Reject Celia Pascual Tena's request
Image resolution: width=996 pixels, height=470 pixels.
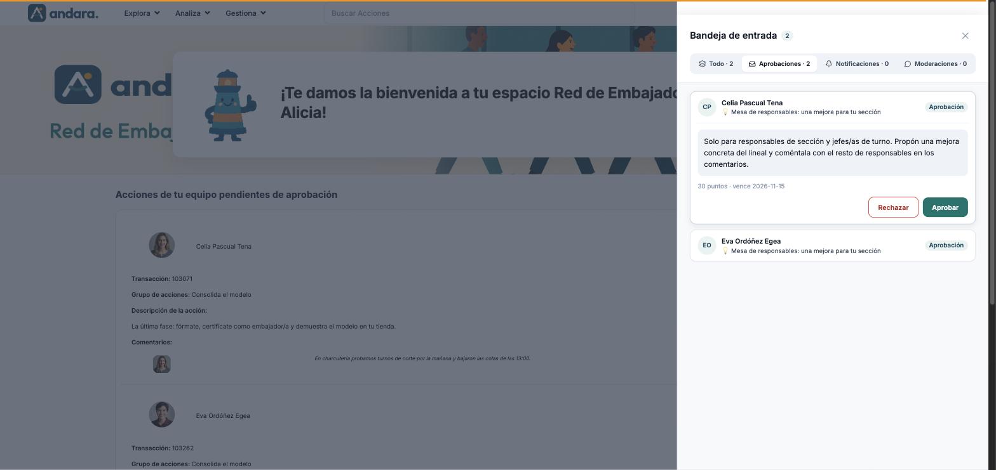click(x=893, y=207)
